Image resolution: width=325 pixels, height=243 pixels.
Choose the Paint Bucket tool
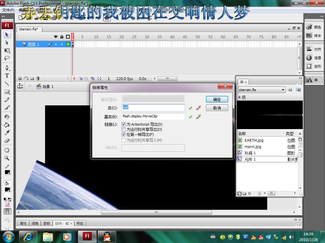7,125
